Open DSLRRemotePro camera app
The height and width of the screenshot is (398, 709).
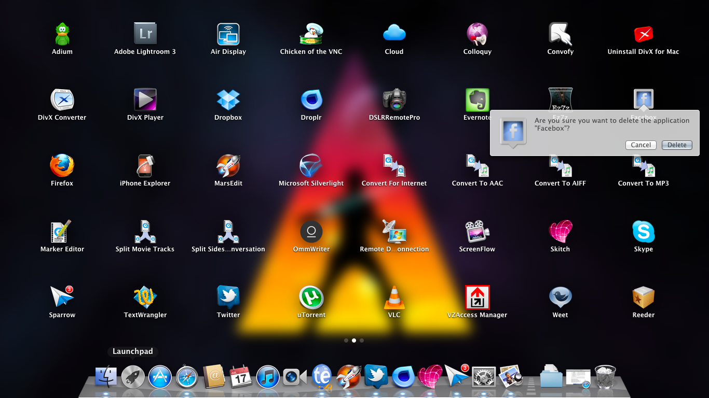(x=394, y=100)
